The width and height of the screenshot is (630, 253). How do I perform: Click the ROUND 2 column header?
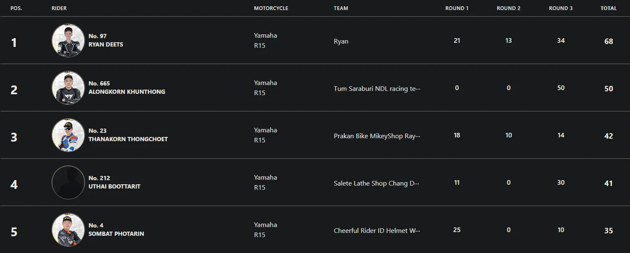(x=509, y=8)
